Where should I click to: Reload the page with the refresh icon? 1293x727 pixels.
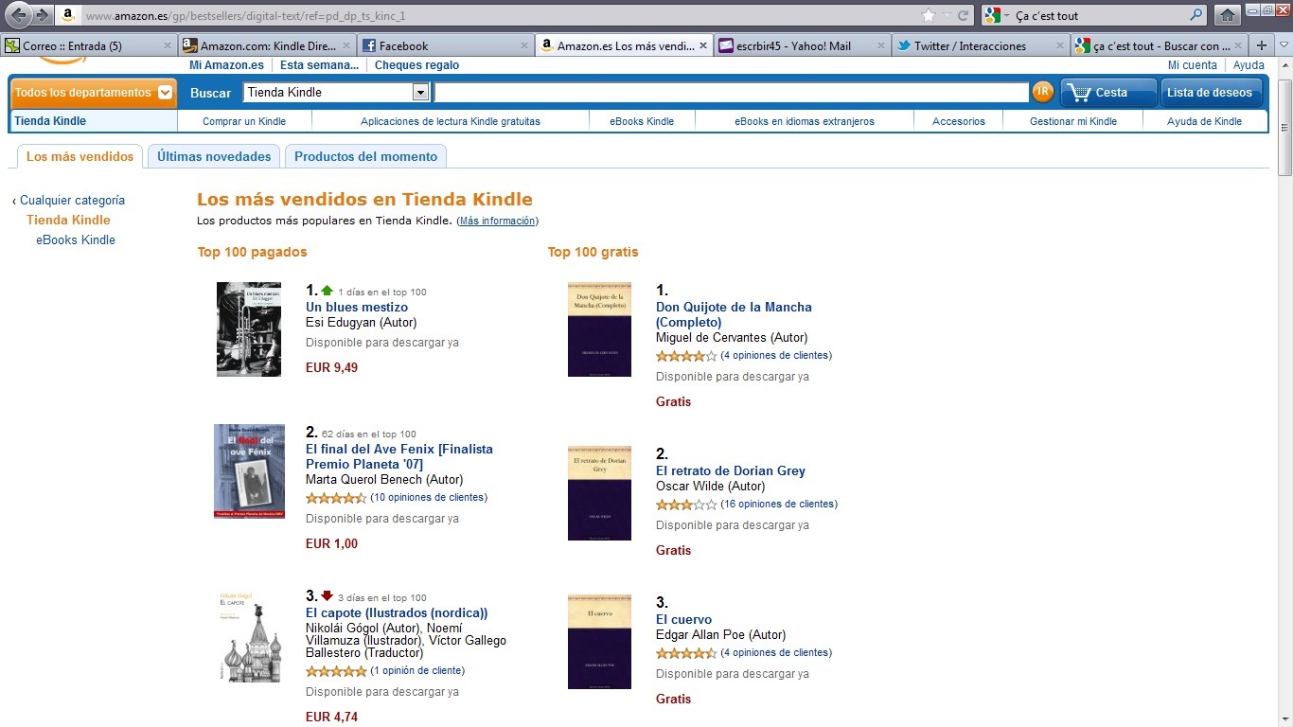click(x=964, y=15)
